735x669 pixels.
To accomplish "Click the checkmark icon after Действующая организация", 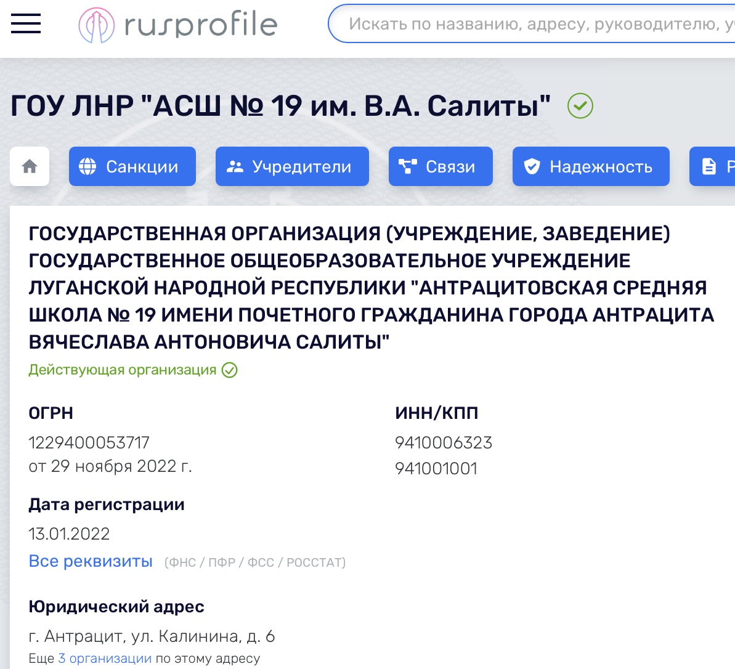I will point(230,370).
